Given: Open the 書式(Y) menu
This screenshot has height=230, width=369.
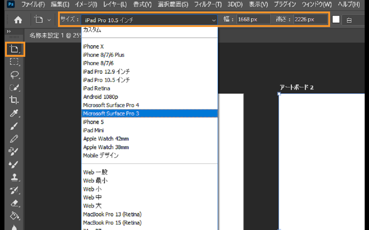Looking at the screenshot, I should pos(142,4).
